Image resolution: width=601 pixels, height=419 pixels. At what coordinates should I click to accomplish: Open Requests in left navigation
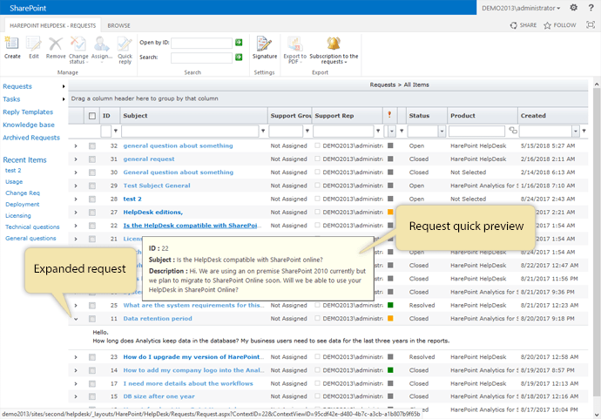(17, 86)
